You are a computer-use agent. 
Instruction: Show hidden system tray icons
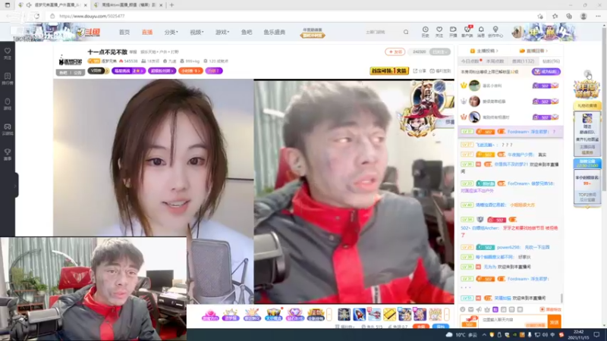coord(484,335)
